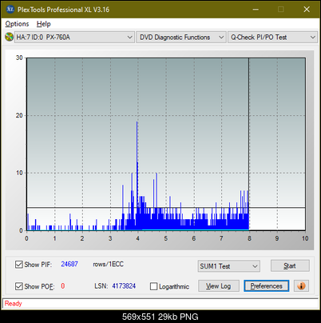
Task: Click the tallest blue spike near 4 on graph
Action: (137, 176)
